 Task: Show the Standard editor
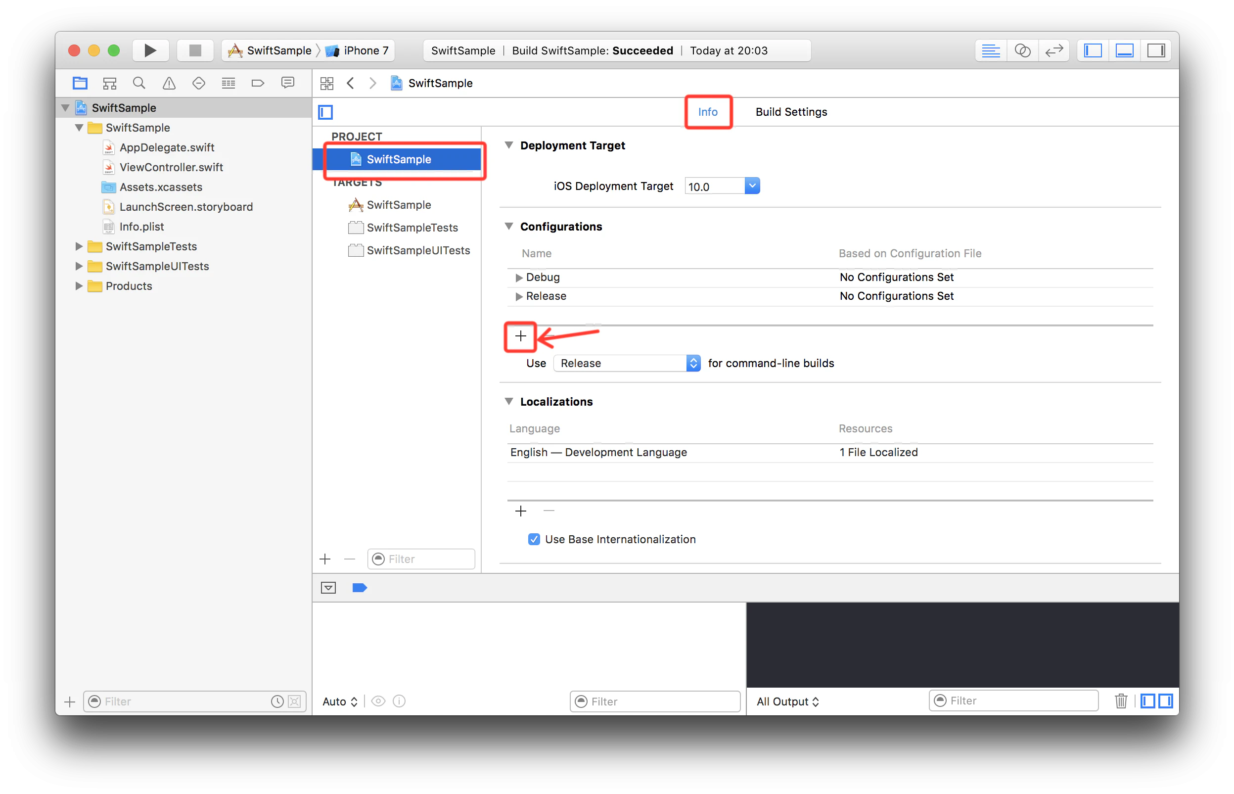(990, 50)
